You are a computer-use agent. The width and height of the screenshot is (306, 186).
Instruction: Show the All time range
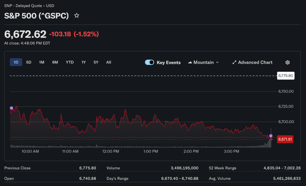(x=108, y=62)
